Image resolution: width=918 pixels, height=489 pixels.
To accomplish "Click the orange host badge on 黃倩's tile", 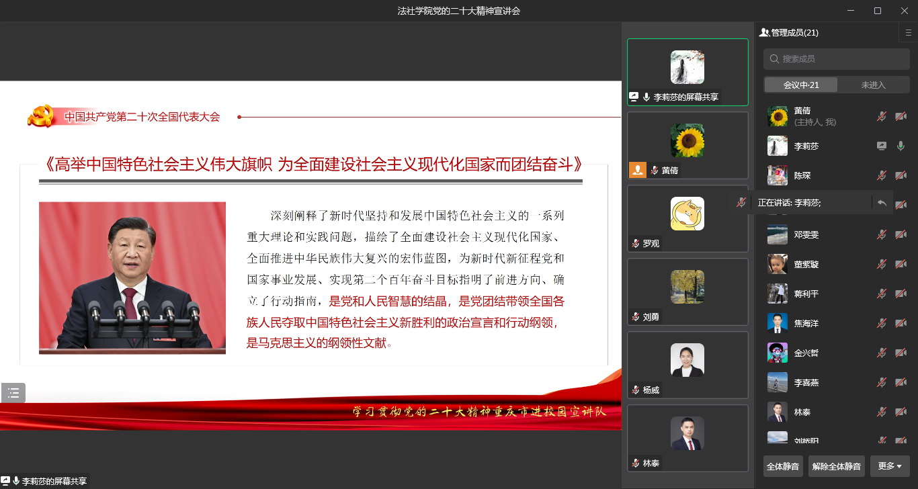I will 637,171.
